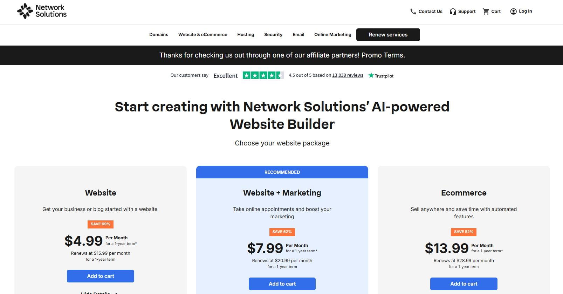Click the Contact Us phone icon

[x=413, y=12]
